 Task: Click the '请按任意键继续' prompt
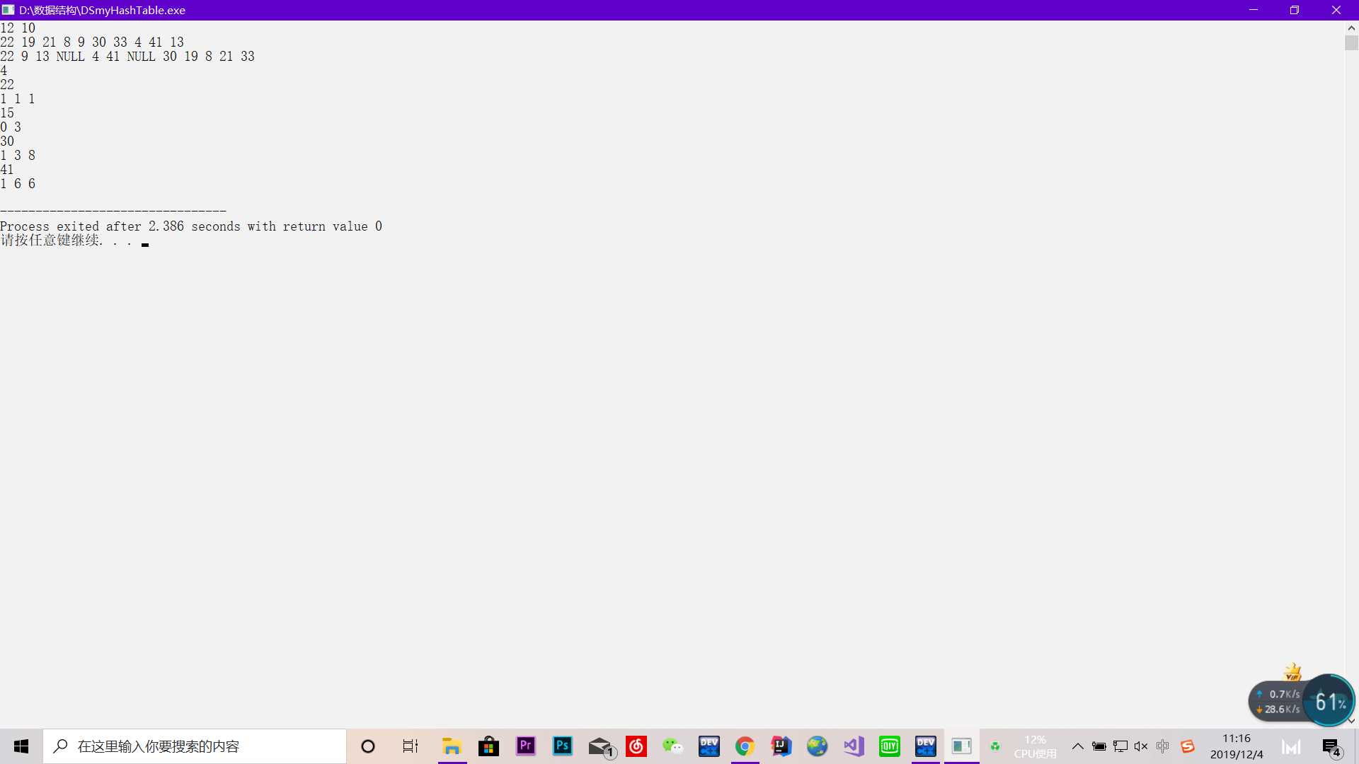(66, 241)
